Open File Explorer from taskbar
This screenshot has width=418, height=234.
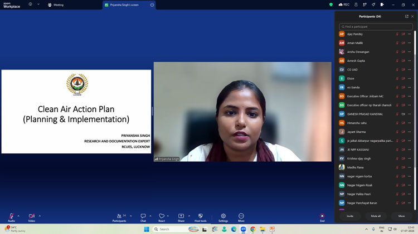point(263,229)
